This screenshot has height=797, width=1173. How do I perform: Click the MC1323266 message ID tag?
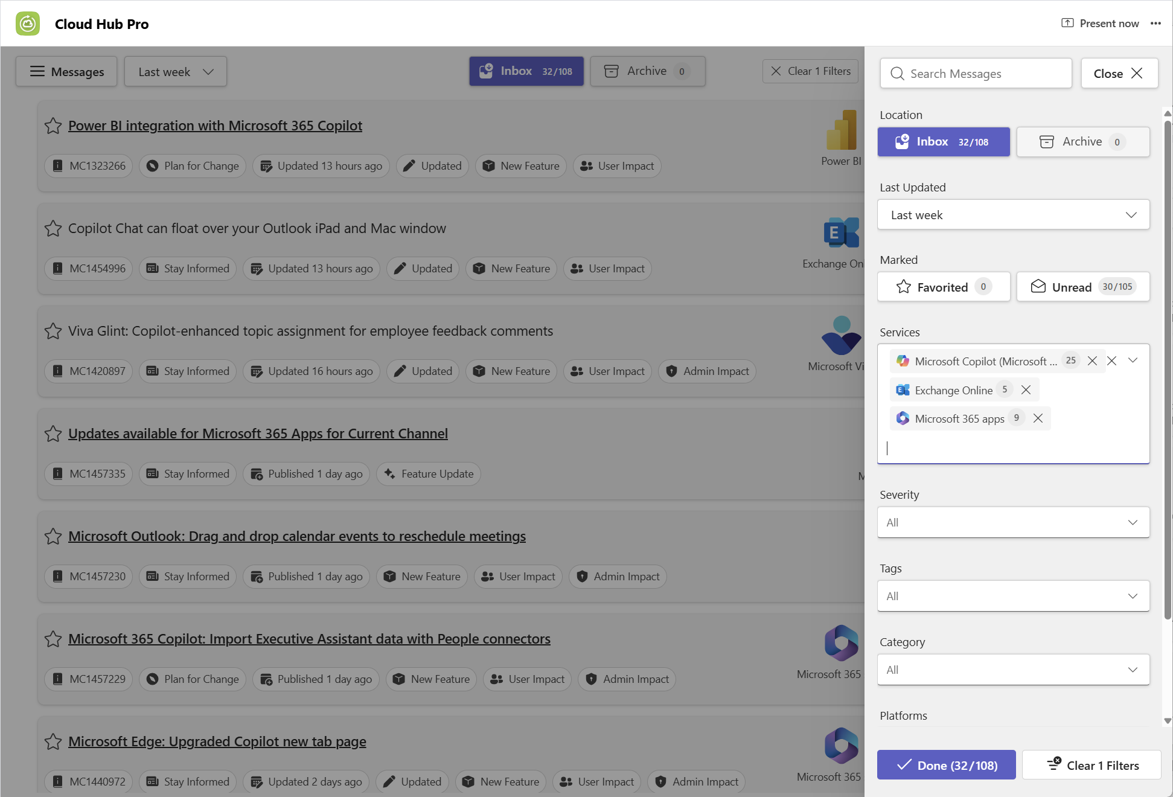pos(89,166)
